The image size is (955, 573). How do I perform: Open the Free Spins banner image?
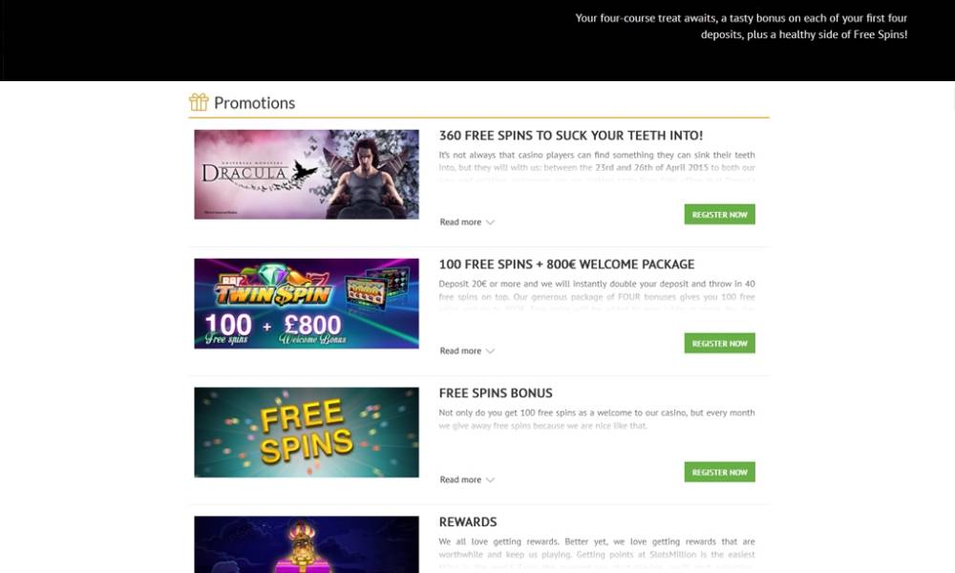[x=307, y=433]
